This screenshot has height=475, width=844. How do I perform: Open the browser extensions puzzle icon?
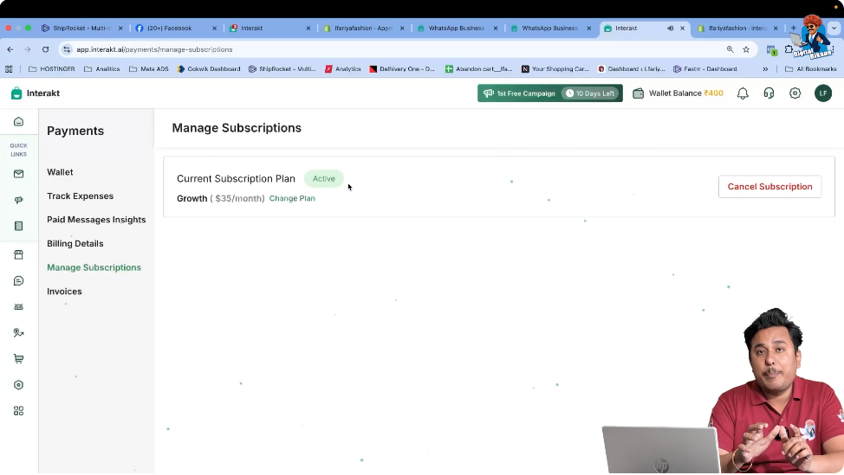pyautogui.click(x=789, y=49)
